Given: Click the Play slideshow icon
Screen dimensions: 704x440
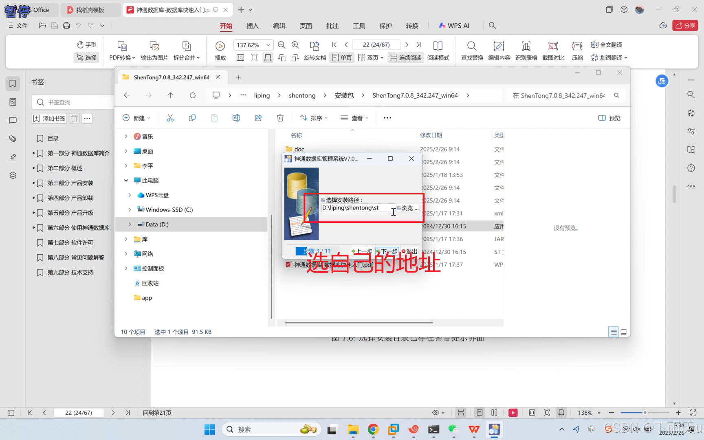Looking at the screenshot, I should point(220,46).
